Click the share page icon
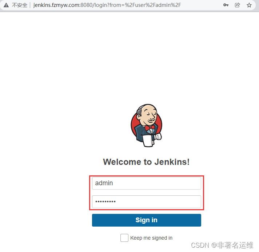259x252 pixels. click(x=238, y=5)
